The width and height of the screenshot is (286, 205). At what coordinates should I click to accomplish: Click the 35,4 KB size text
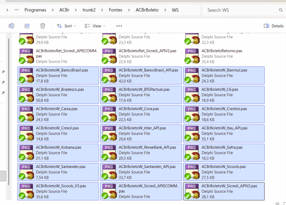click(x=208, y=62)
